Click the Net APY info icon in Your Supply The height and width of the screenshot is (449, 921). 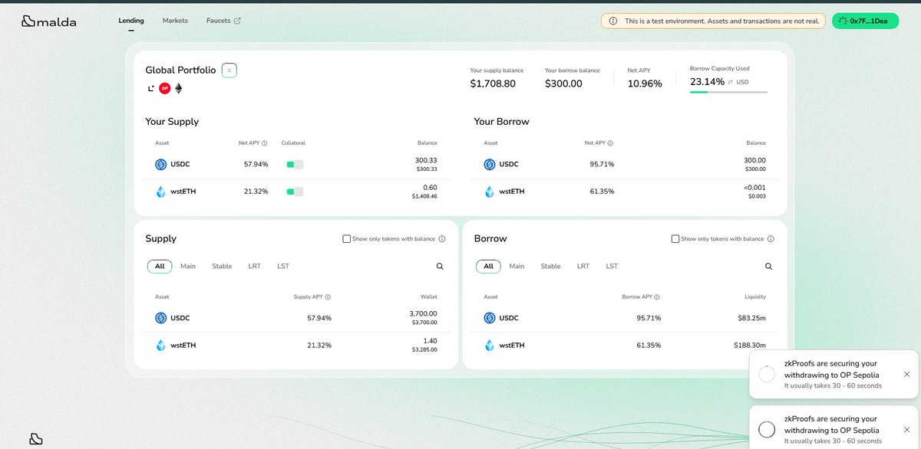(265, 143)
